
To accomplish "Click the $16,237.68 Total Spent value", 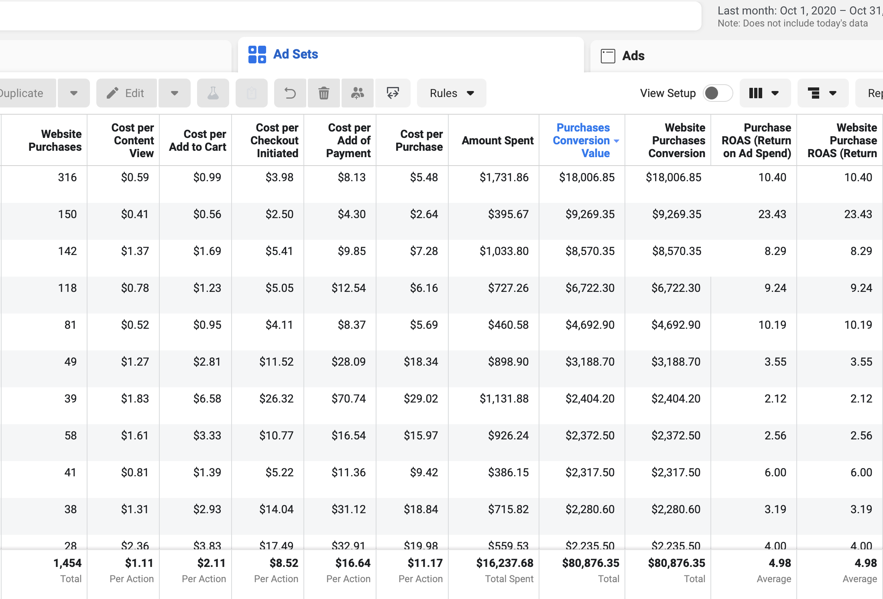I will [x=505, y=563].
